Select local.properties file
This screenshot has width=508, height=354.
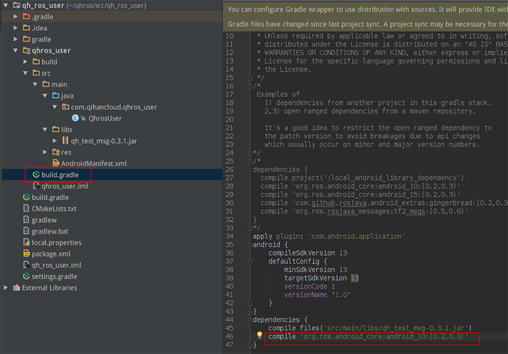coord(57,243)
